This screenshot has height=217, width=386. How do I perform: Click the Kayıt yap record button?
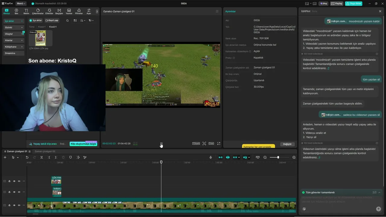pos(52,20)
